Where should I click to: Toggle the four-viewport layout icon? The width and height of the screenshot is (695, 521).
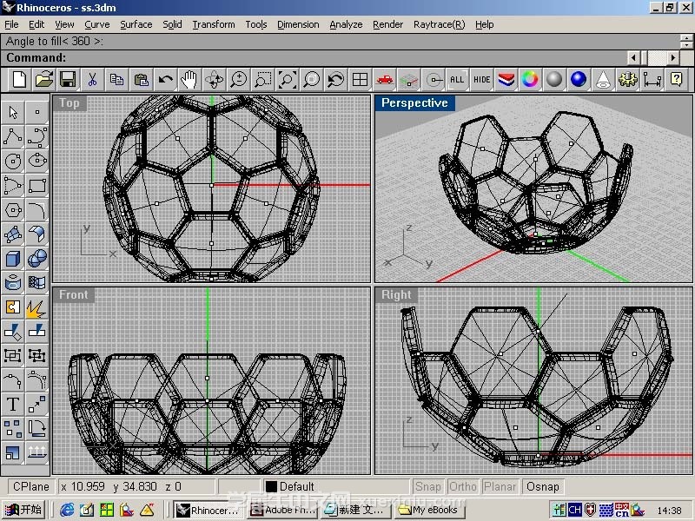click(360, 80)
